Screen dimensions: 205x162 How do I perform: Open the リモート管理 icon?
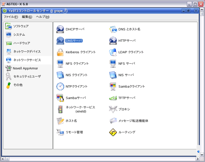(60, 132)
